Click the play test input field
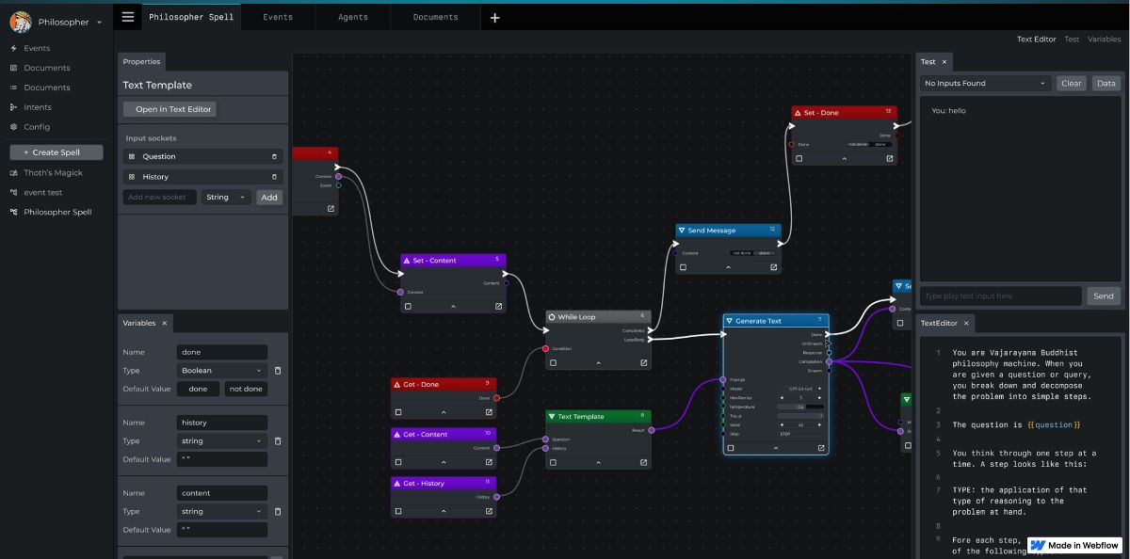 (x=1000, y=295)
